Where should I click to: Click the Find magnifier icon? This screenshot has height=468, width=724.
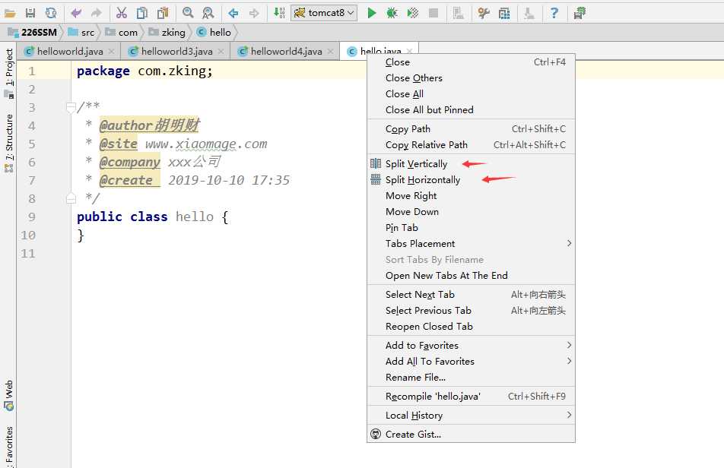(188, 13)
